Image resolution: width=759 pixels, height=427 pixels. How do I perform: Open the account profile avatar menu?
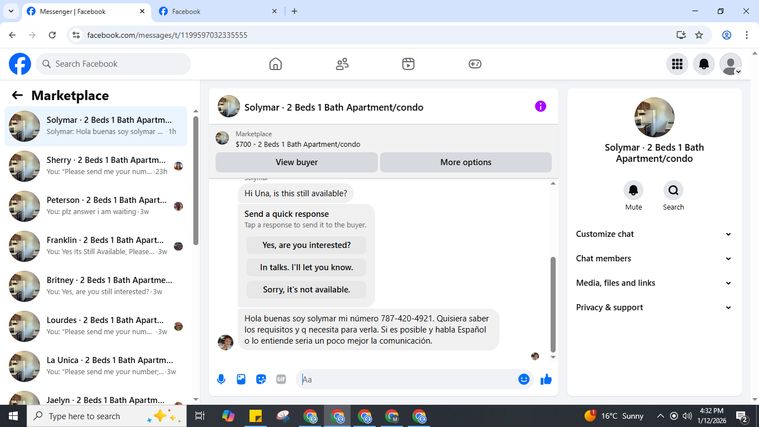(x=731, y=64)
